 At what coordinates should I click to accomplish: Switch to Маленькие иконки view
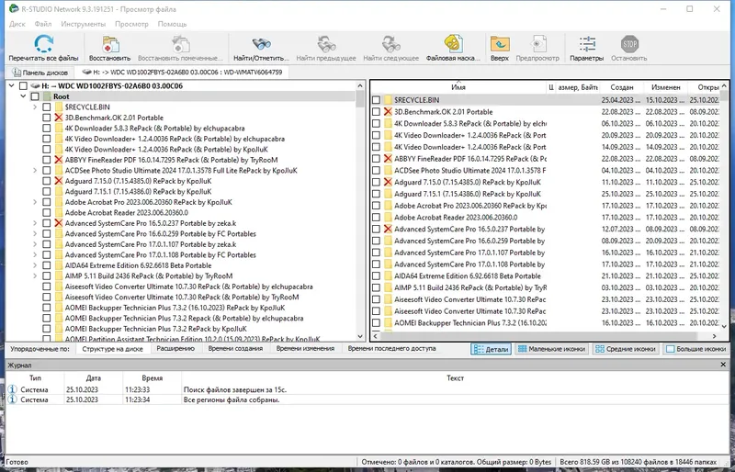(552, 349)
